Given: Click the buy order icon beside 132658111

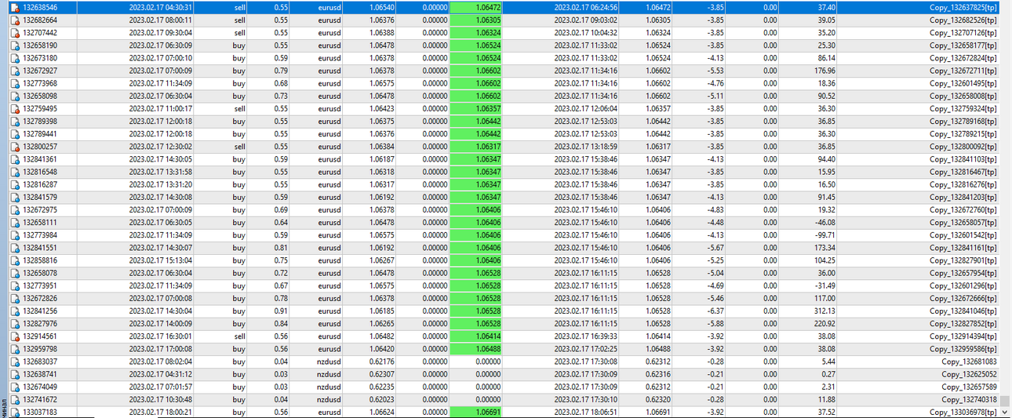Looking at the screenshot, I should click(x=15, y=222).
